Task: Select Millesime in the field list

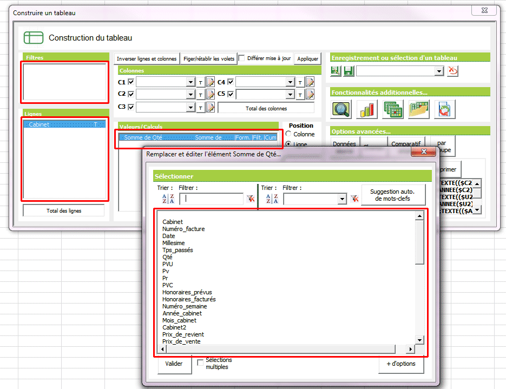Action: [x=174, y=243]
